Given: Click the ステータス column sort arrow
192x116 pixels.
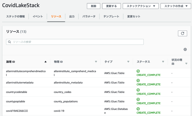Looking at the screenshot, I should (163, 62).
